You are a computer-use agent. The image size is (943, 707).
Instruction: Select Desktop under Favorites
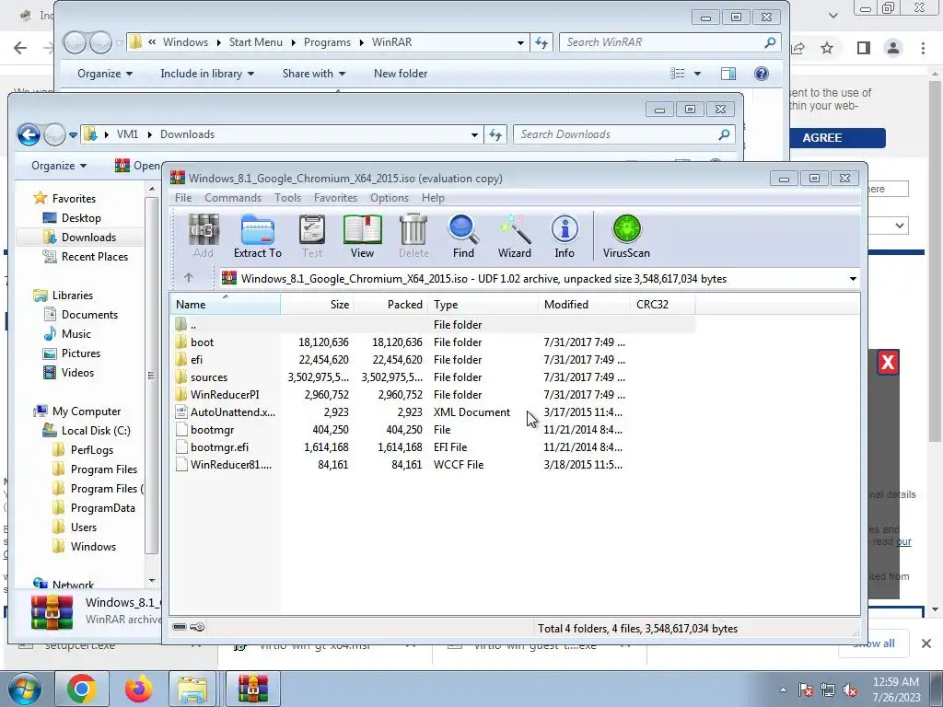(81, 218)
